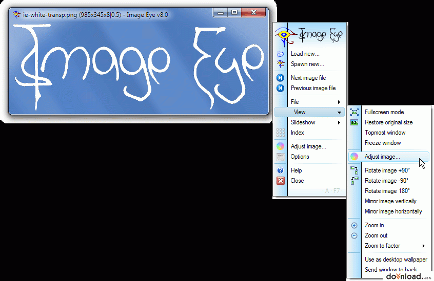Click the displayed Image Eye logo picture
The image size is (434, 281).
pos(139,68)
